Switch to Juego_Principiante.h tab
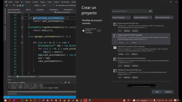Image resolution: width=182 pixels, height=102 pixels. point(14,10)
